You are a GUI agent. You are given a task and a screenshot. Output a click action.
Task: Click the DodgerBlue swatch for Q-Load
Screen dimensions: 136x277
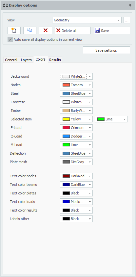pos(66,136)
